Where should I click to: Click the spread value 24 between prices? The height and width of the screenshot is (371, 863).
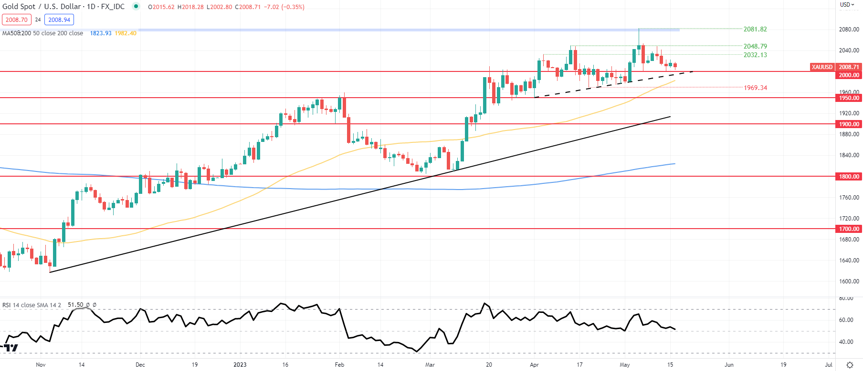pyautogui.click(x=38, y=20)
